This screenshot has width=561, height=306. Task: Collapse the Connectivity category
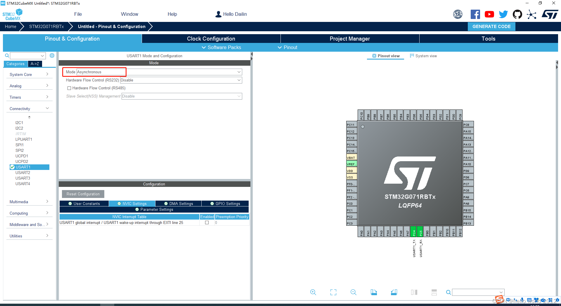pos(29,109)
